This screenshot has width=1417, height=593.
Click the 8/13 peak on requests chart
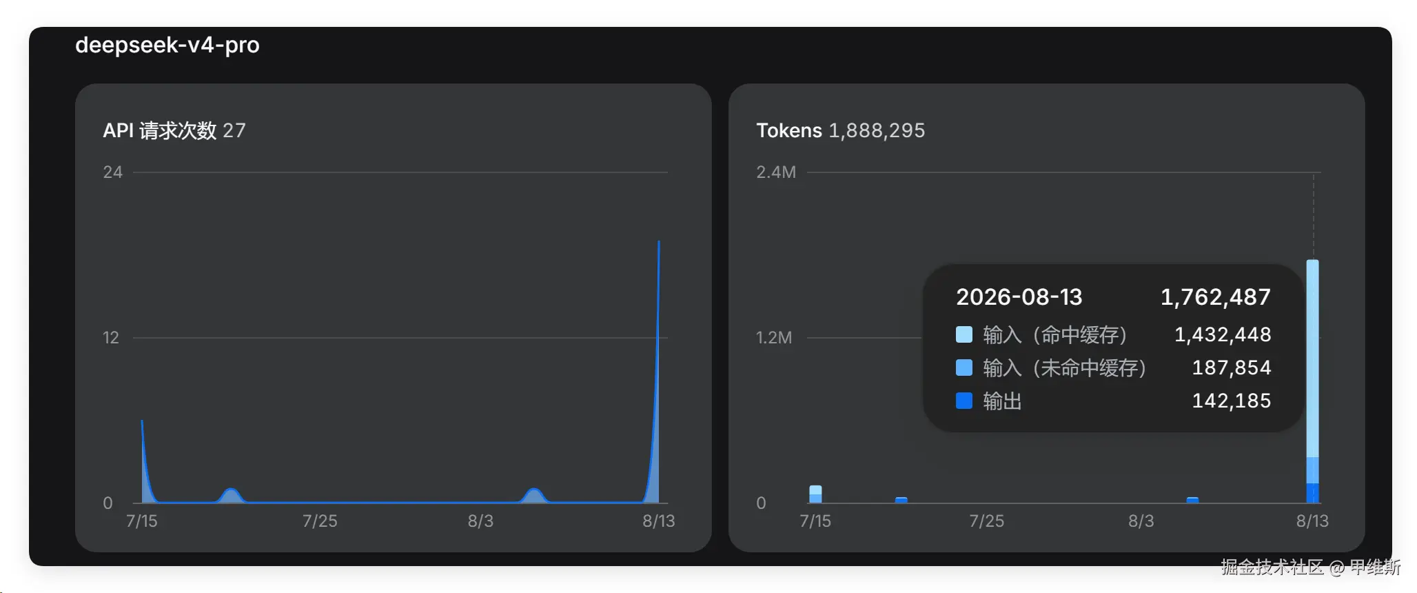coord(658,243)
